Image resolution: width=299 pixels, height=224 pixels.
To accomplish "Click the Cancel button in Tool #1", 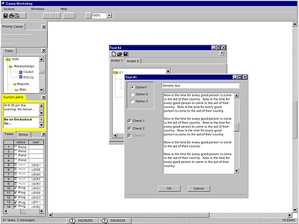I will click(199, 188).
